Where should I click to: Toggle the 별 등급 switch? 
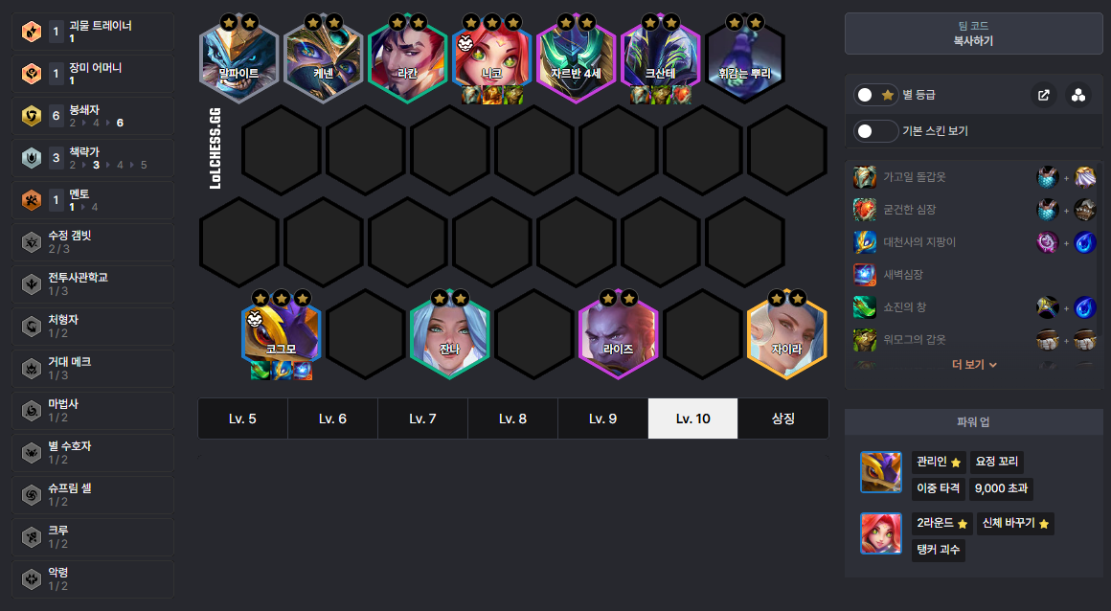[875, 95]
